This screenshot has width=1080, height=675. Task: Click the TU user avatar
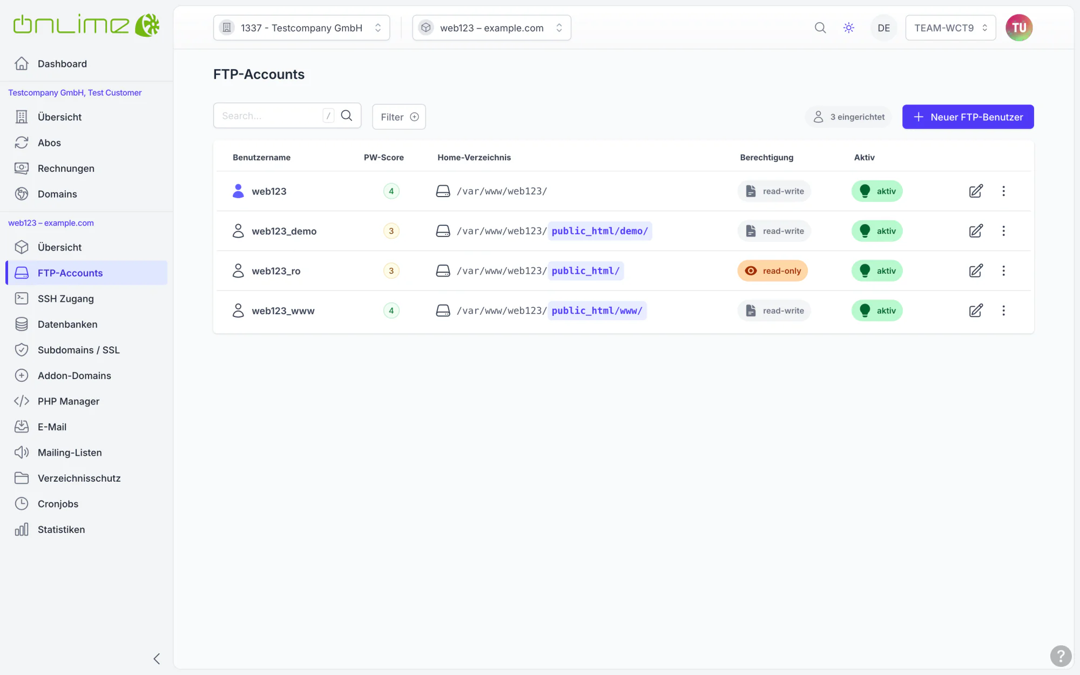click(x=1019, y=28)
